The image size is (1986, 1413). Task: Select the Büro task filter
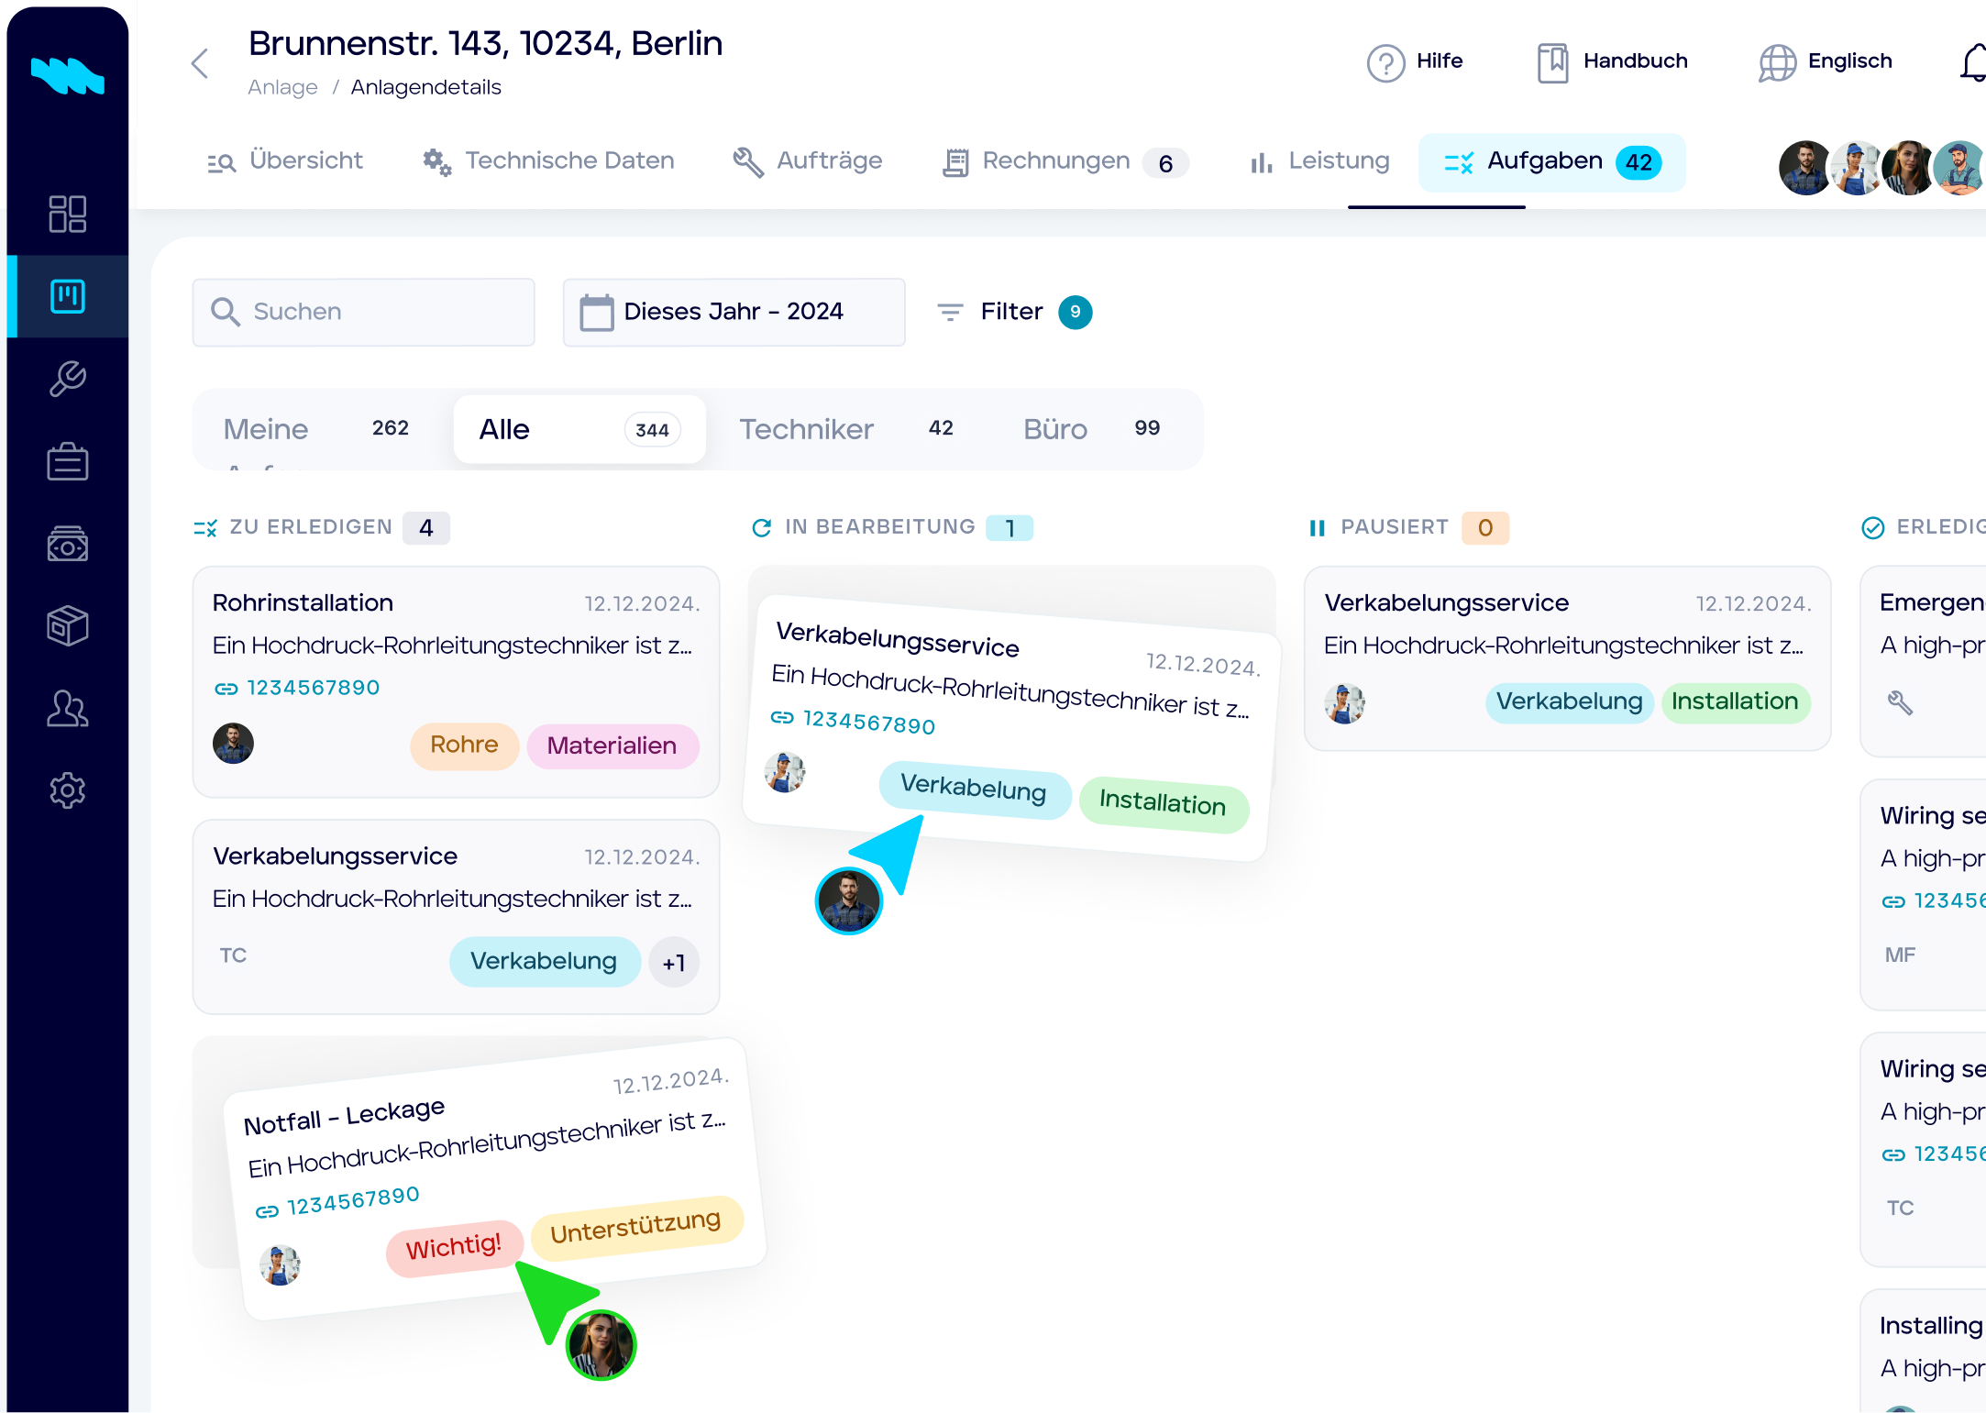pyautogui.click(x=1091, y=429)
